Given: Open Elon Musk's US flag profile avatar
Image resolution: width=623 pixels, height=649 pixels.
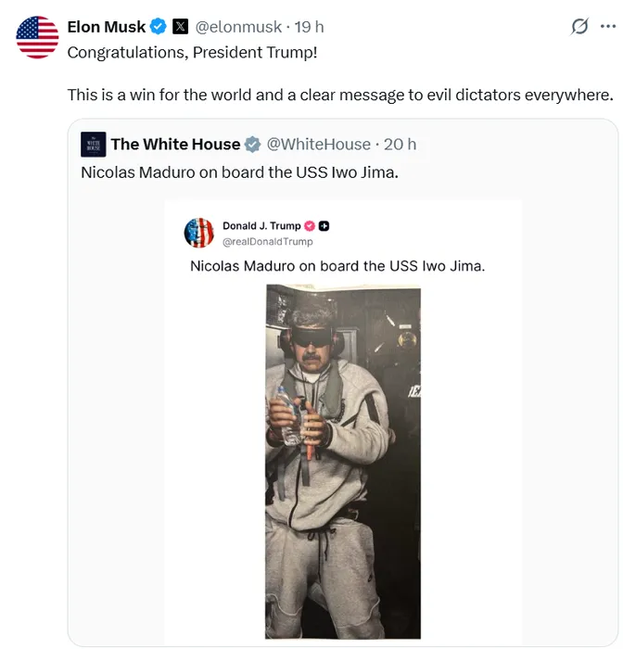Looking at the screenshot, I should (38, 37).
